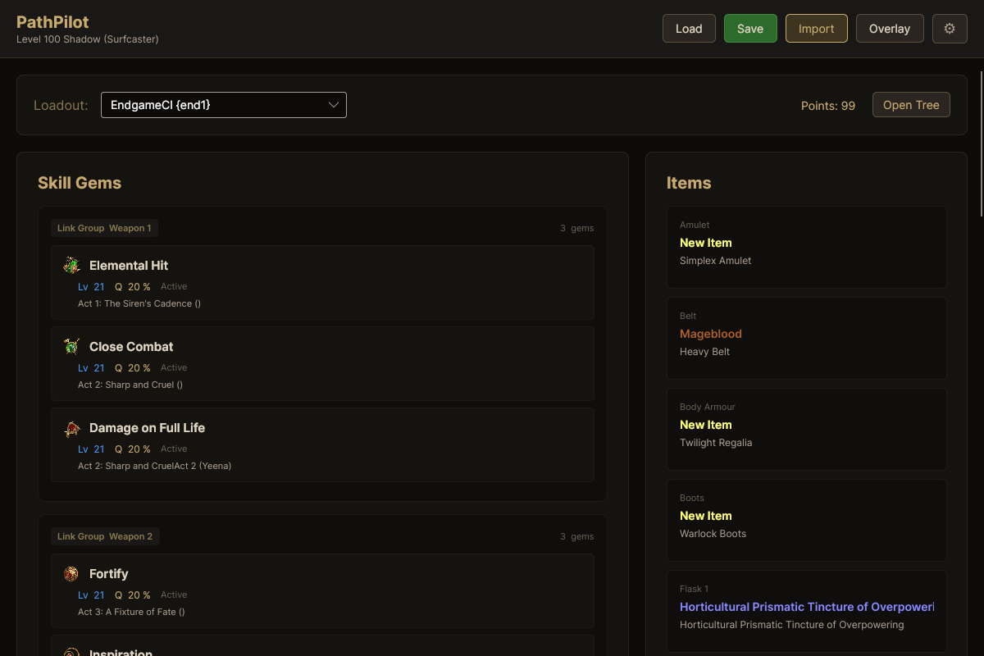
Task: Open the settings gear in the top bar
Action: click(949, 28)
